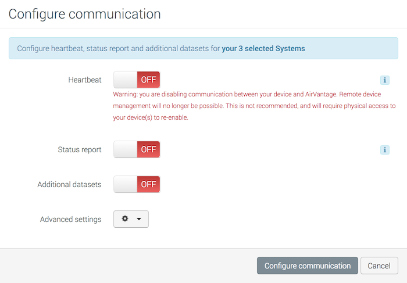Expand the Advanced settings dropdown arrow

[x=139, y=220]
